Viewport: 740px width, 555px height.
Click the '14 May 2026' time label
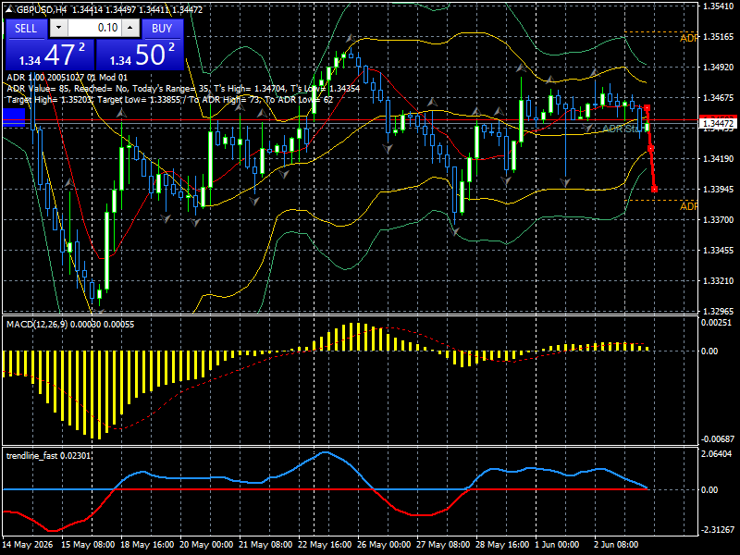point(28,545)
